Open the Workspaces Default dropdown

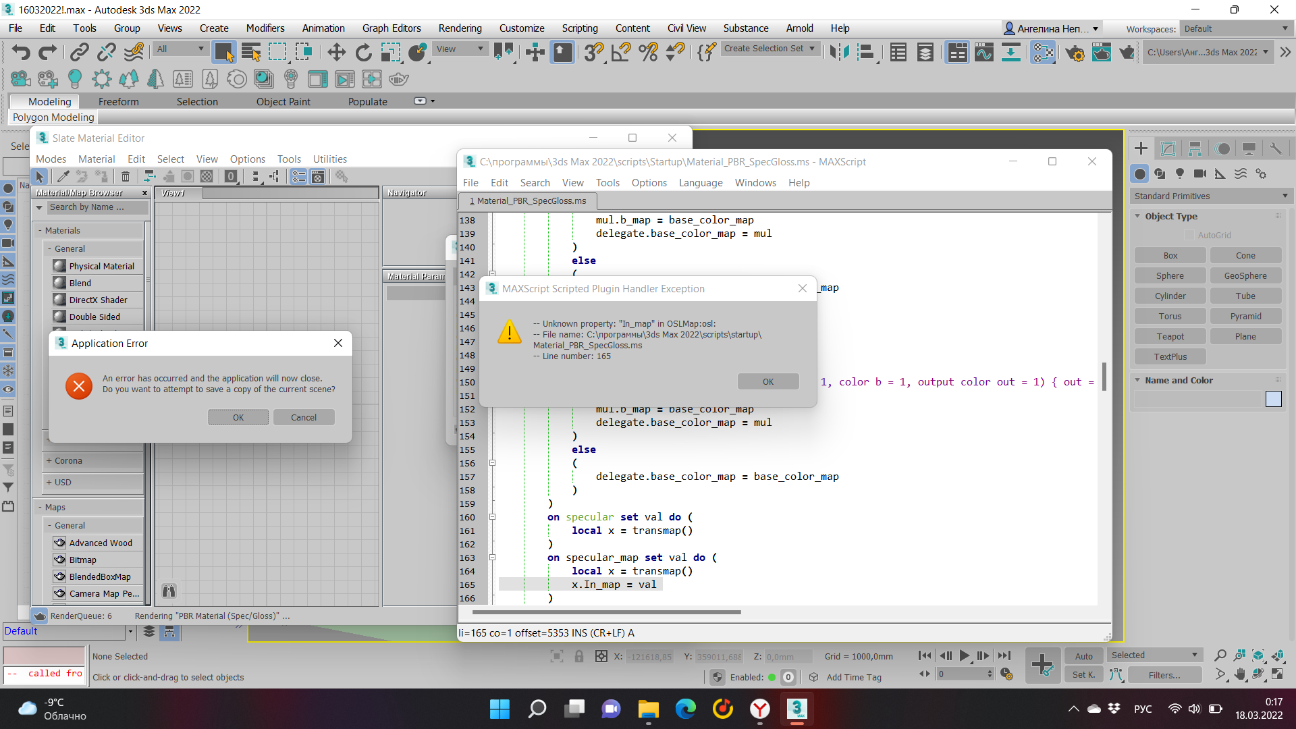1236,28
